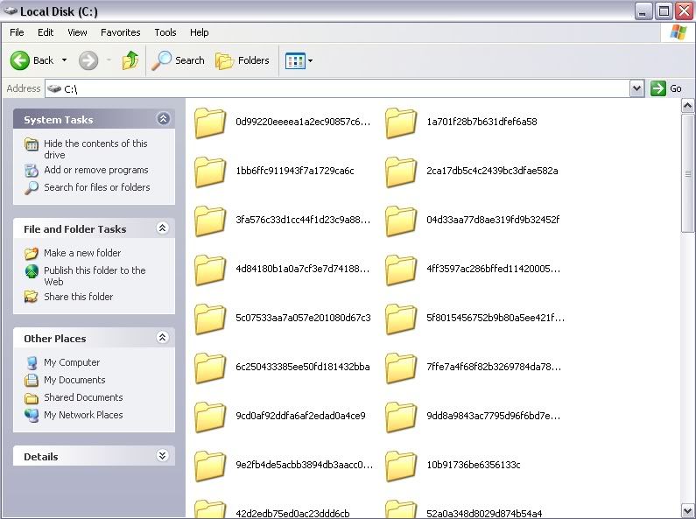The height and width of the screenshot is (519, 696).
Task: Open the Back history dropdown arrow
Action: click(x=65, y=60)
